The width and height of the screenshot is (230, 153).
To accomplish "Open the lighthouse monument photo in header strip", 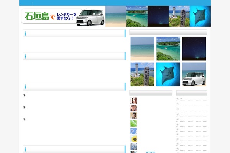I will 179,16.
